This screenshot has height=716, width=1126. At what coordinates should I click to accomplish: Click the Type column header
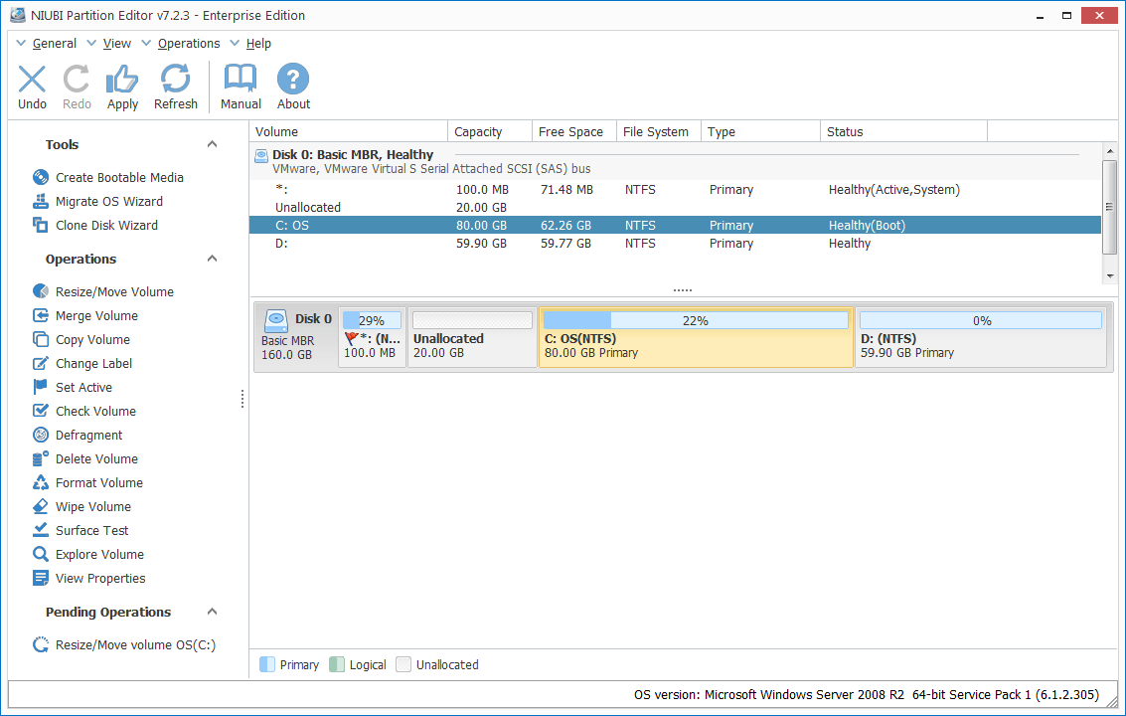click(760, 131)
